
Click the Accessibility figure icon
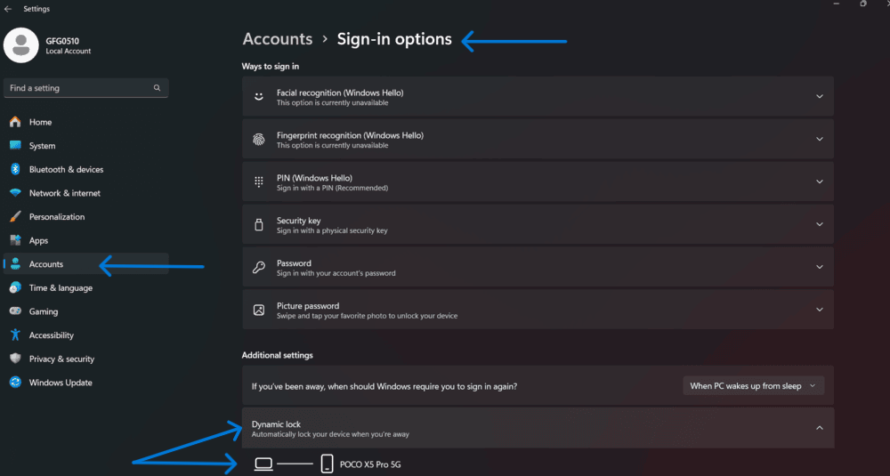click(15, 335)
